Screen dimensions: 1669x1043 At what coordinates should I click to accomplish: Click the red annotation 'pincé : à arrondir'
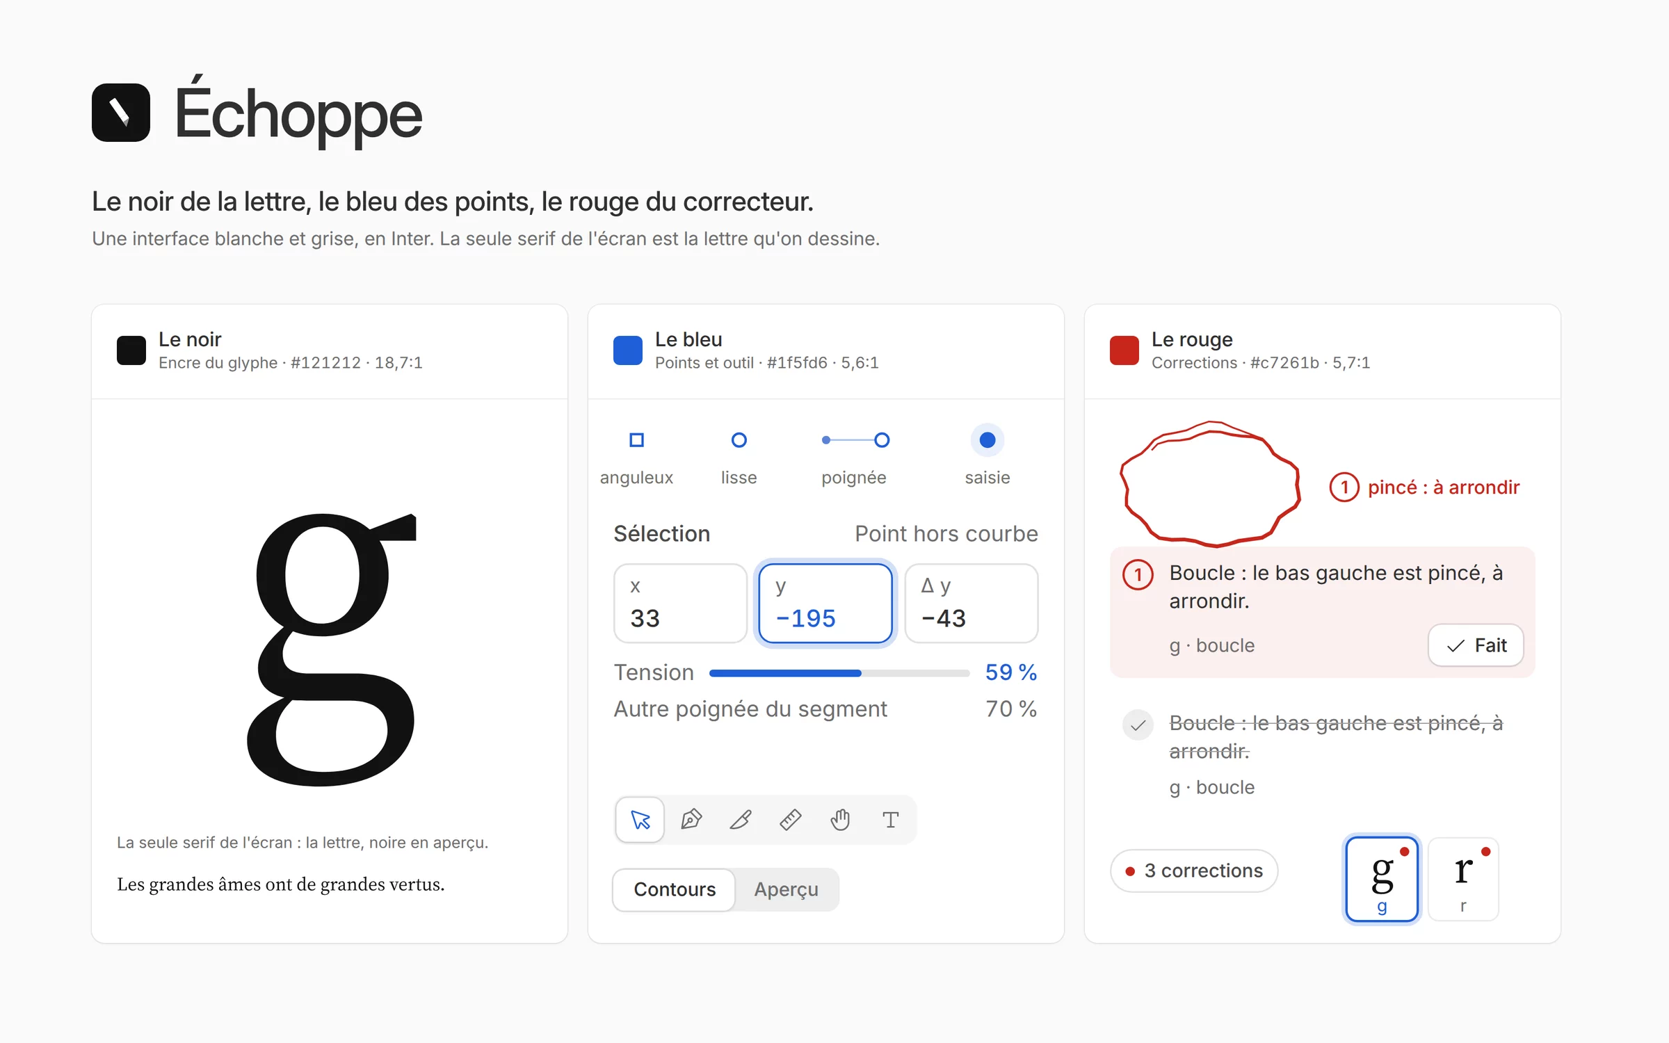(x=1425, y=487)
